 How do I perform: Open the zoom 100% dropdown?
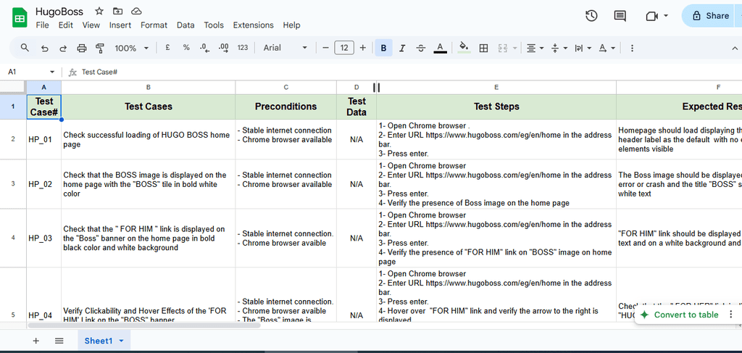coord(132,48)
